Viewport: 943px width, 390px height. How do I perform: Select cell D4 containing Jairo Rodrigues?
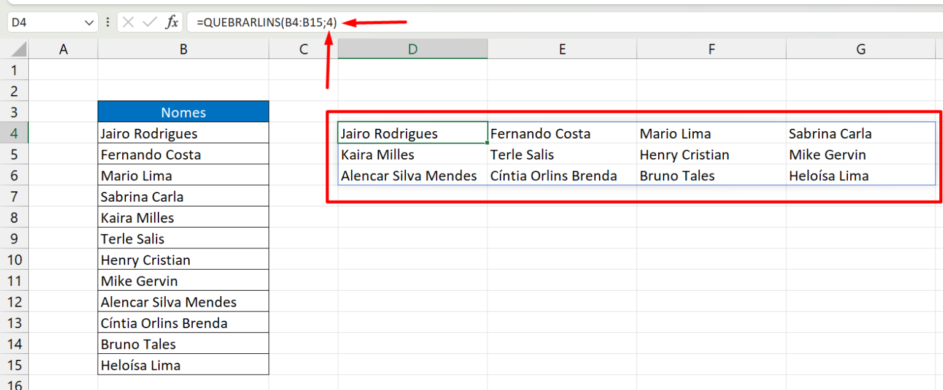tap(412, 132)
